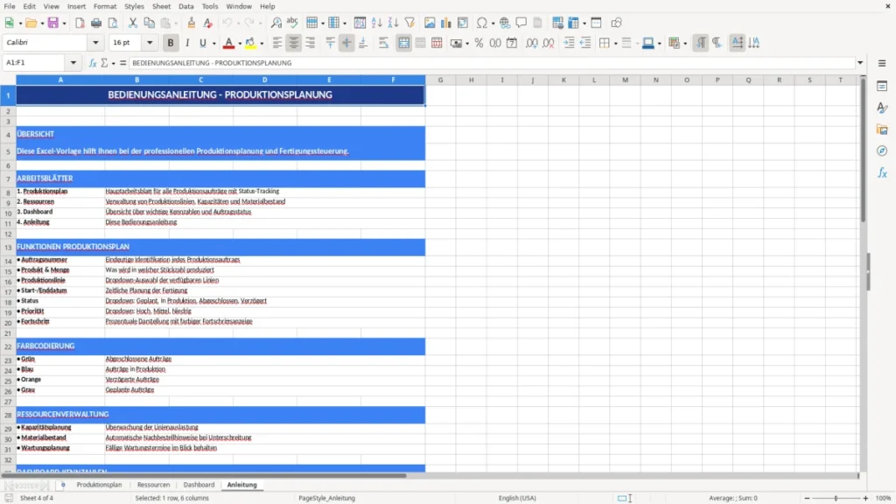Adjust the zoom slider handle
Viewport: 896px width, 504px height.
tap(836, 498)
